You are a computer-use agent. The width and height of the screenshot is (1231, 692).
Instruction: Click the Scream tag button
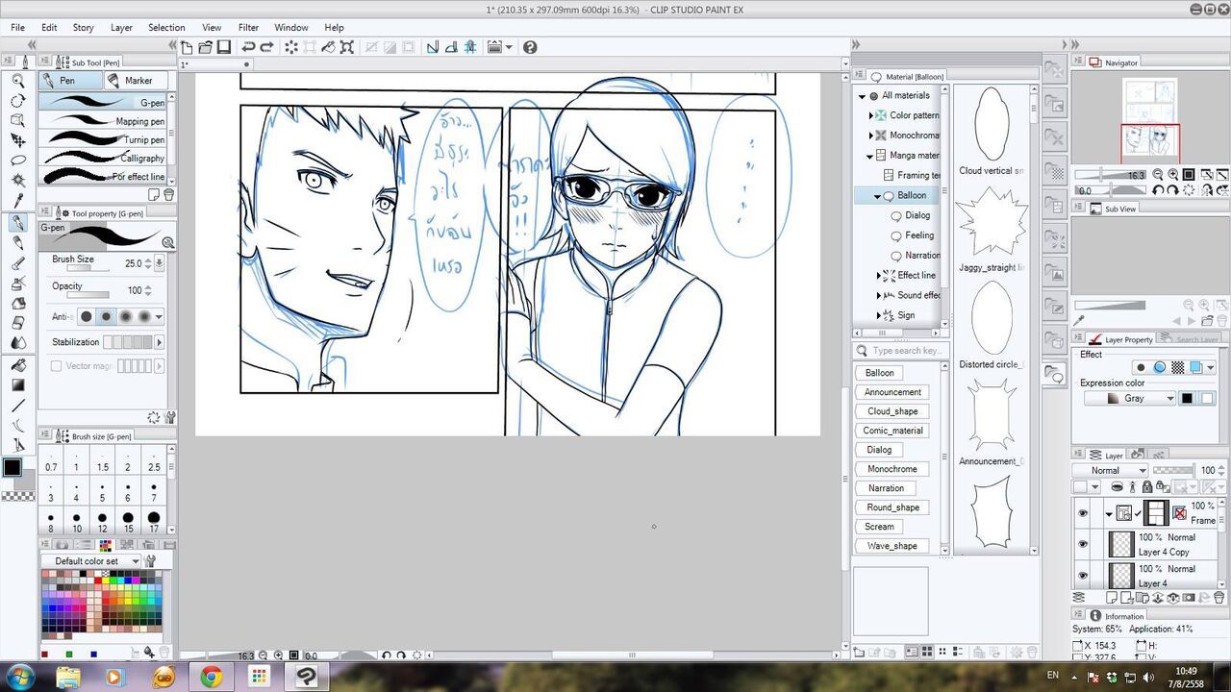pyautogui.click(x=879, y=527)
